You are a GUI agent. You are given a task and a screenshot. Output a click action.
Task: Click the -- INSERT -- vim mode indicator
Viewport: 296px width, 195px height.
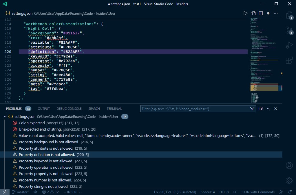(x=72, y=192)
